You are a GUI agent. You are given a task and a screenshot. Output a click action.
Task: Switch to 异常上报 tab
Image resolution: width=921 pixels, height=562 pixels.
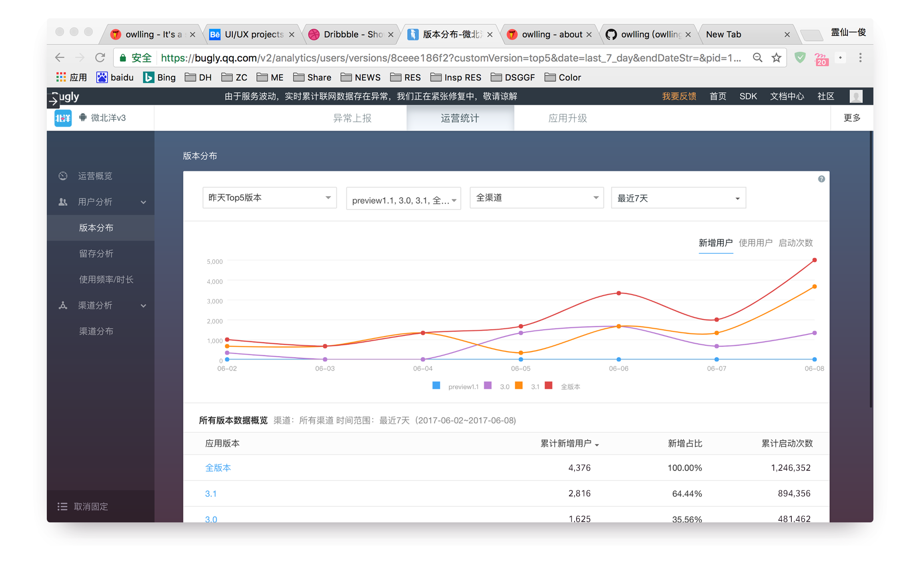click(352, 118)
